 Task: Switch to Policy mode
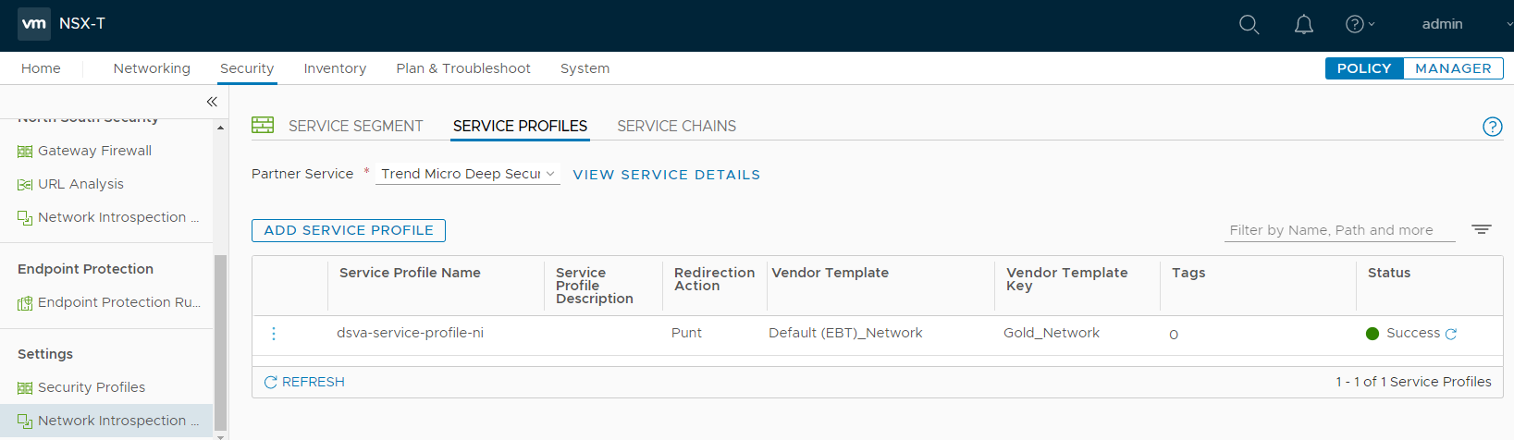click(1364, 68)
